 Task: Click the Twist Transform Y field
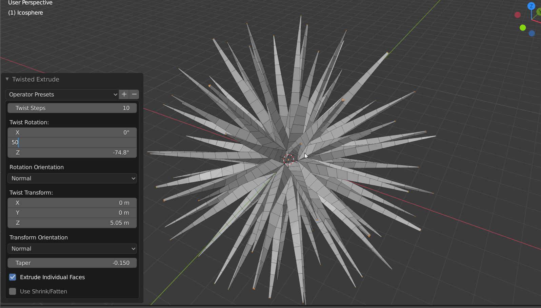click(x=72, y=213)
